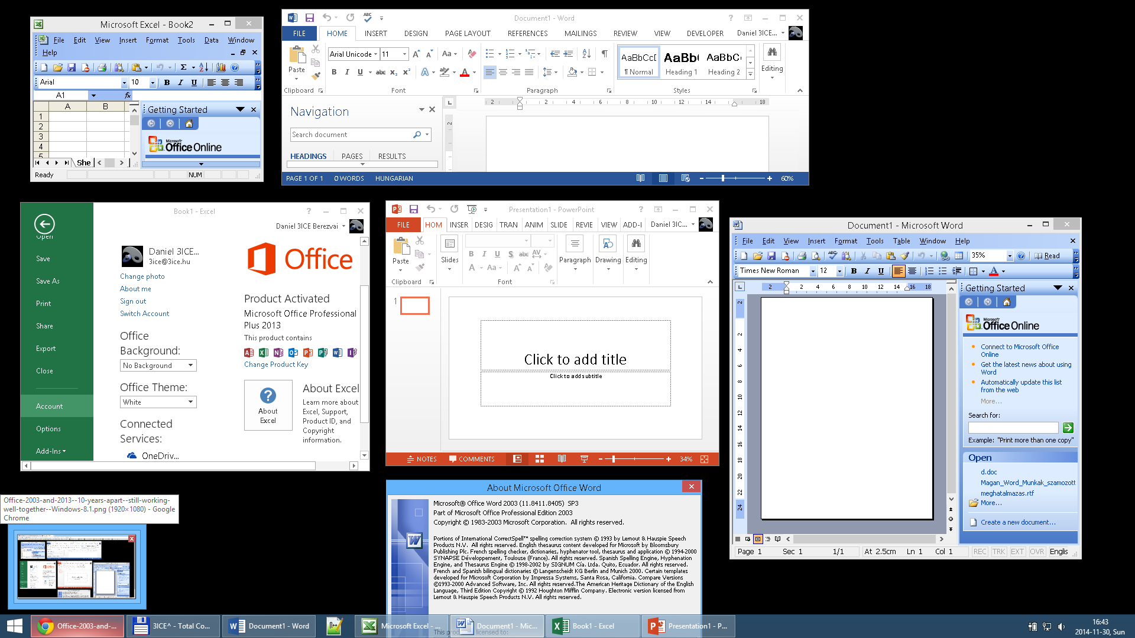The height and width of the screenshot is (638, 1135).
Task: Click Search document field in Navigation pane
Action: click(x=352, y=135)
